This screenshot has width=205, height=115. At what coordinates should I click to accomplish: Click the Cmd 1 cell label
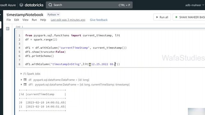(x=19, y=27)
